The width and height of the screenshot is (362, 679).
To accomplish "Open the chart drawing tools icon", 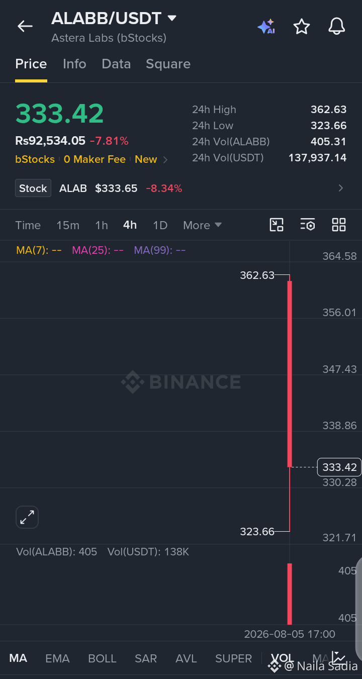I will pyautogui.click(x=277, y=225).
